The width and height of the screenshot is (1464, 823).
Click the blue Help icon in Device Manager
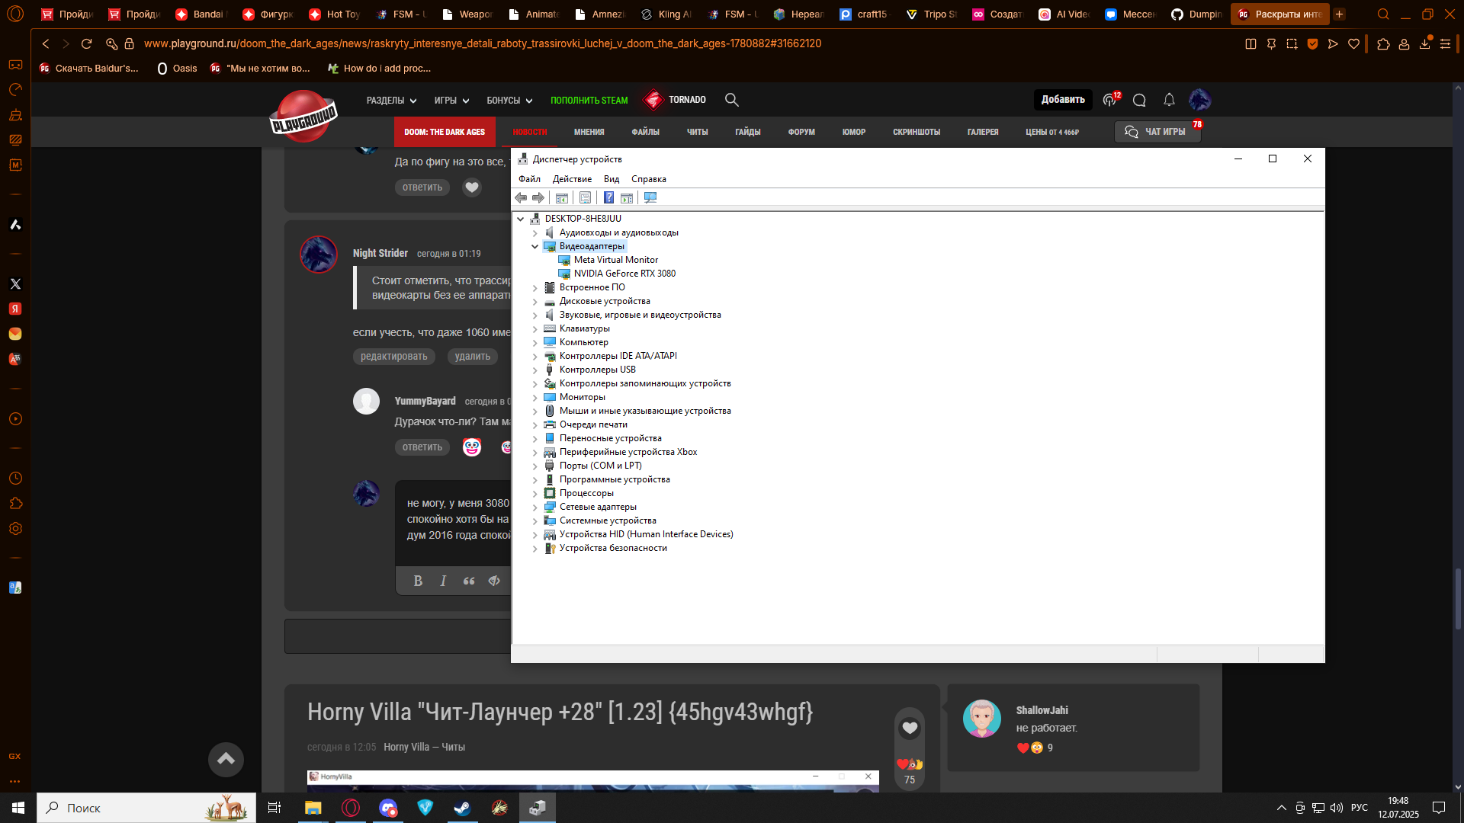pyautogui.click(x=608, y=198)
